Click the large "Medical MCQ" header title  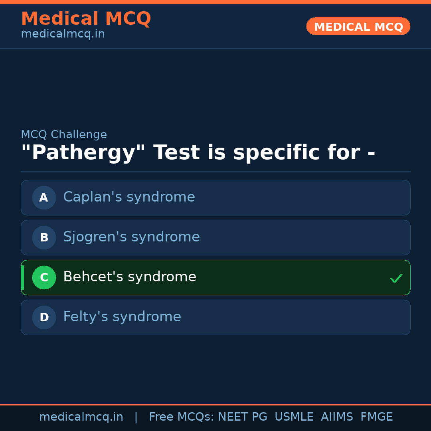(86, 19)
